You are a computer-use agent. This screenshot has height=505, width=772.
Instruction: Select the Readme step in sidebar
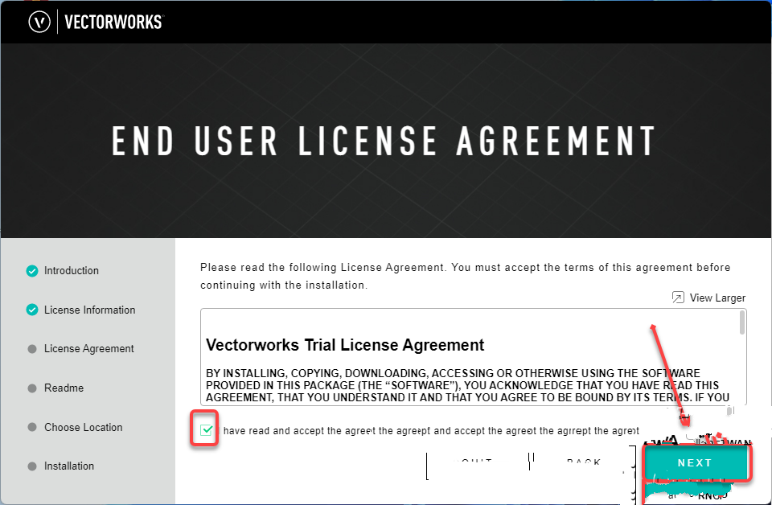(64, 388)
